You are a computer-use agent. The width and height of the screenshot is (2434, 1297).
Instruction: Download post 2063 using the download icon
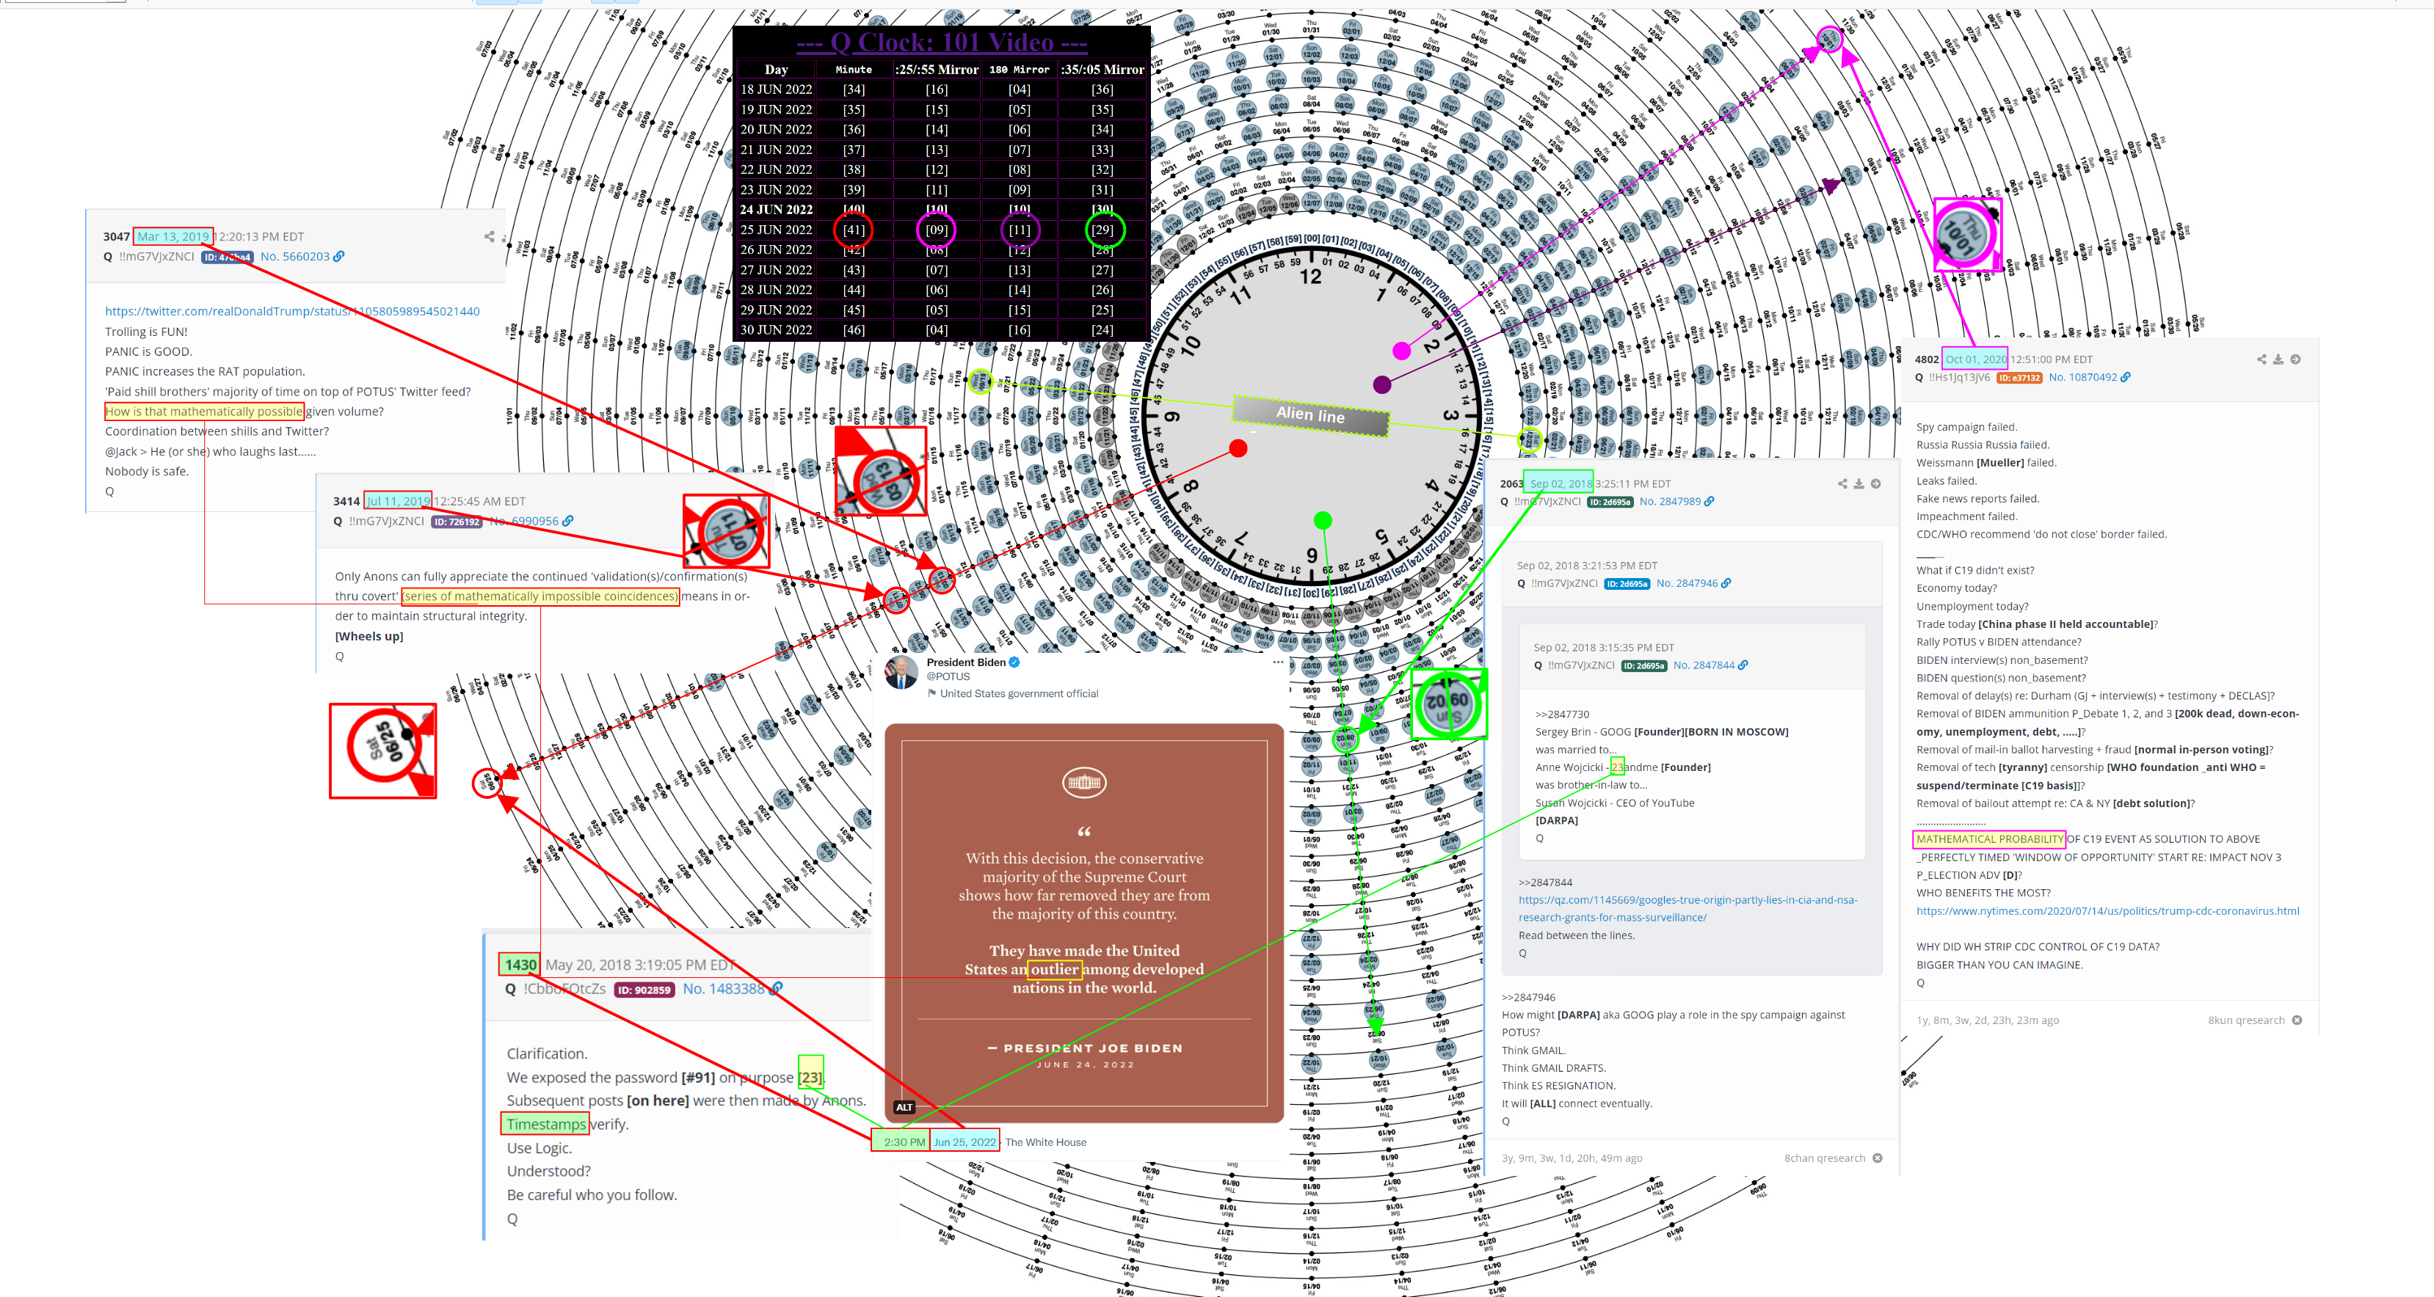(1859, 483)
